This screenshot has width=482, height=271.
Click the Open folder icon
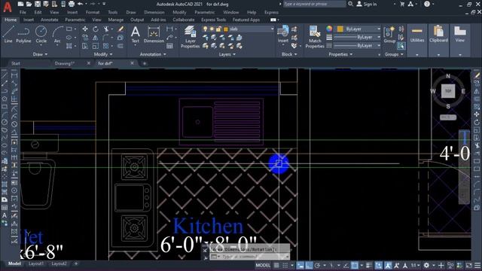coord(29,4)
